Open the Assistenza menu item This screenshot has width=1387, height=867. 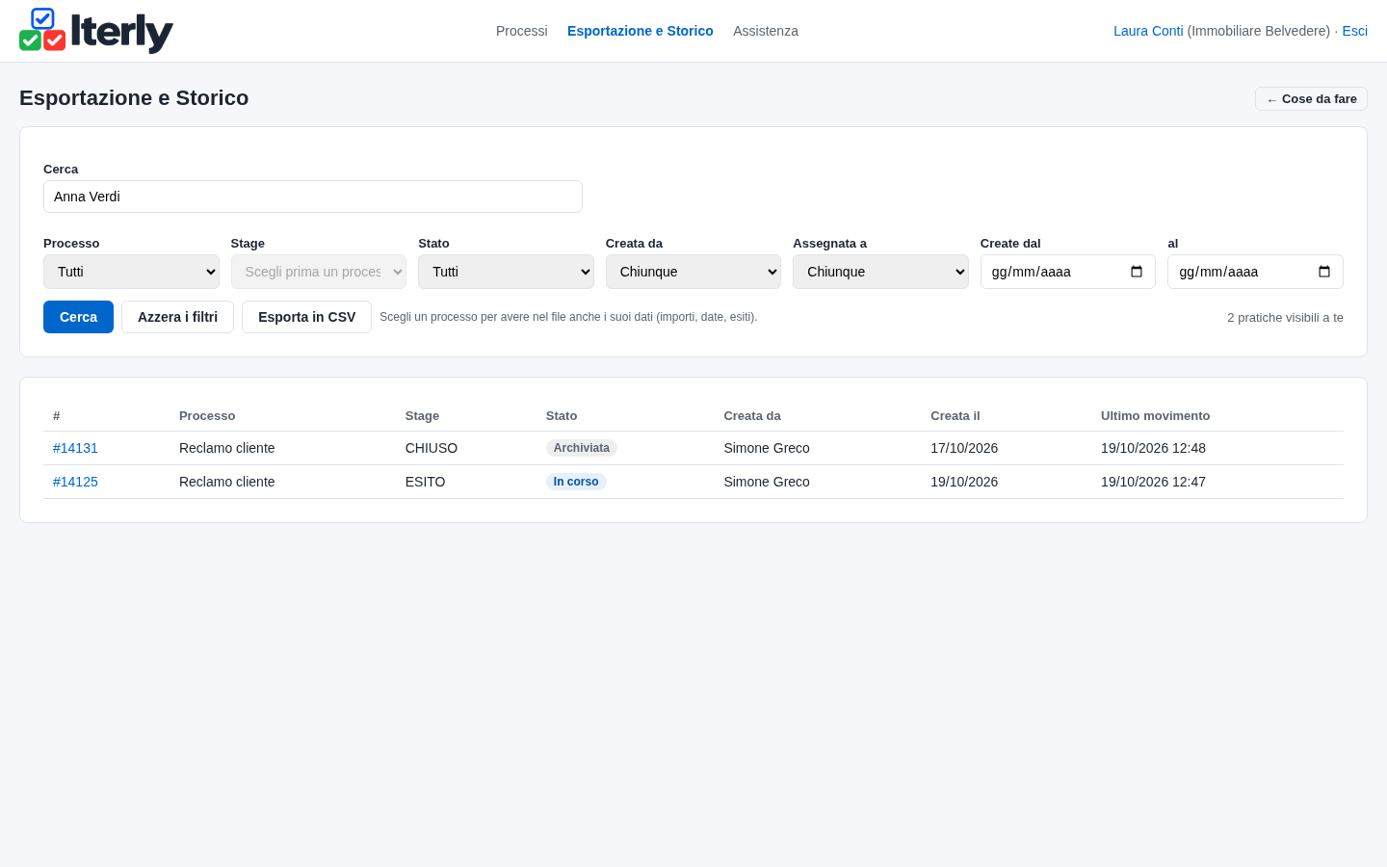(x=766, y=31)
